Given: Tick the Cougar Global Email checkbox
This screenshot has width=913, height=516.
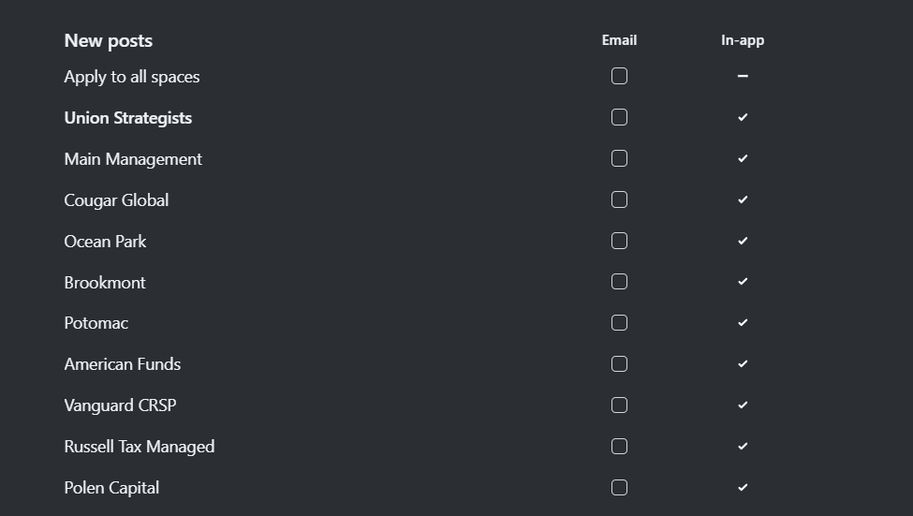Looking at the screenshot, I should (619, 200).
